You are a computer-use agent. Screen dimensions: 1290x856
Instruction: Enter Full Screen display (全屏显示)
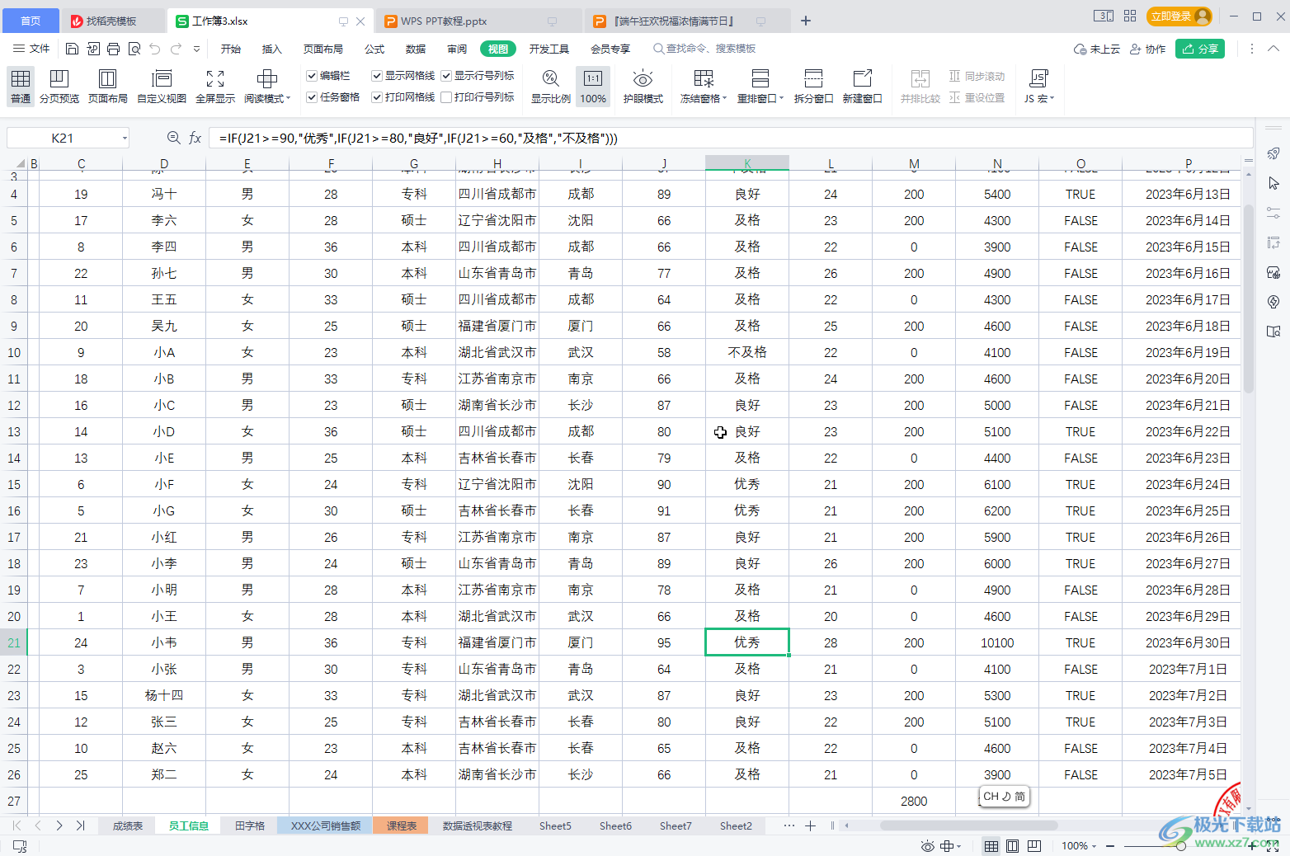[x=215, y=87]
